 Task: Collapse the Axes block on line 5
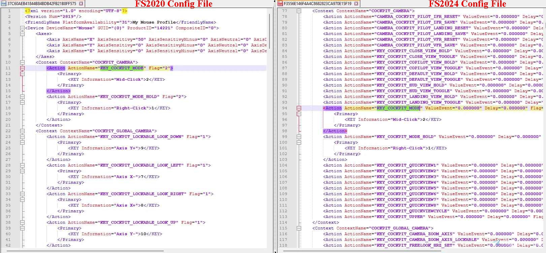click(22, 34)
